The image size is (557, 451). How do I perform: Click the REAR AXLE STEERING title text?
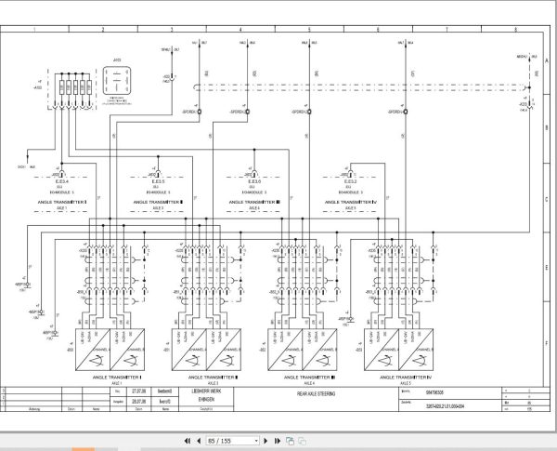click(316, 393)
